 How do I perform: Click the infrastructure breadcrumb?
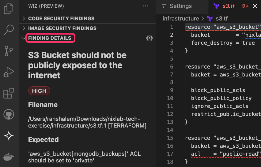(181, 19)
